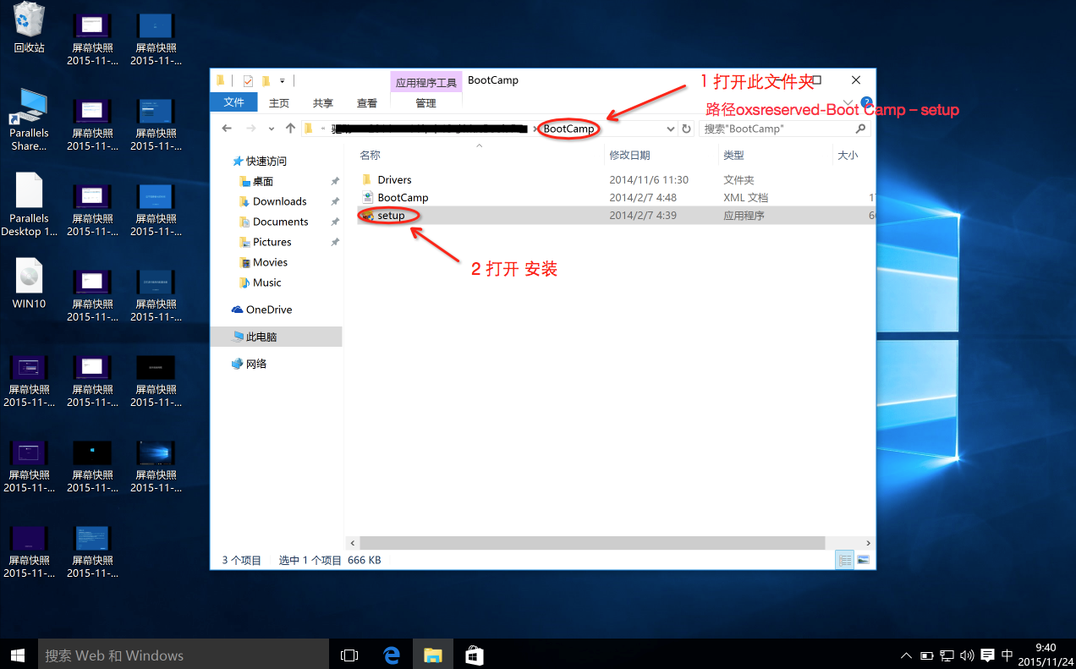Click the Properties icon in quick access toolbar
This screenshot has width=1076, height=669.
pyautogui.click(x=248, y=81)
